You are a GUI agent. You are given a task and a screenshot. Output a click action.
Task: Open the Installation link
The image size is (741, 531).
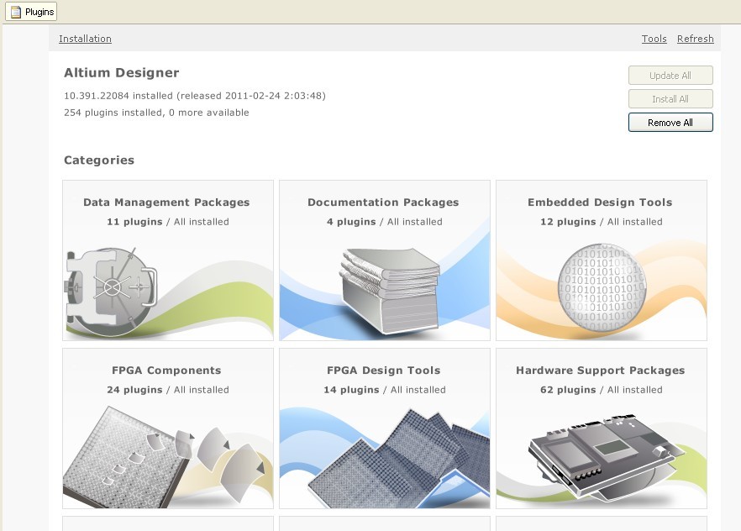coord(85,39)
